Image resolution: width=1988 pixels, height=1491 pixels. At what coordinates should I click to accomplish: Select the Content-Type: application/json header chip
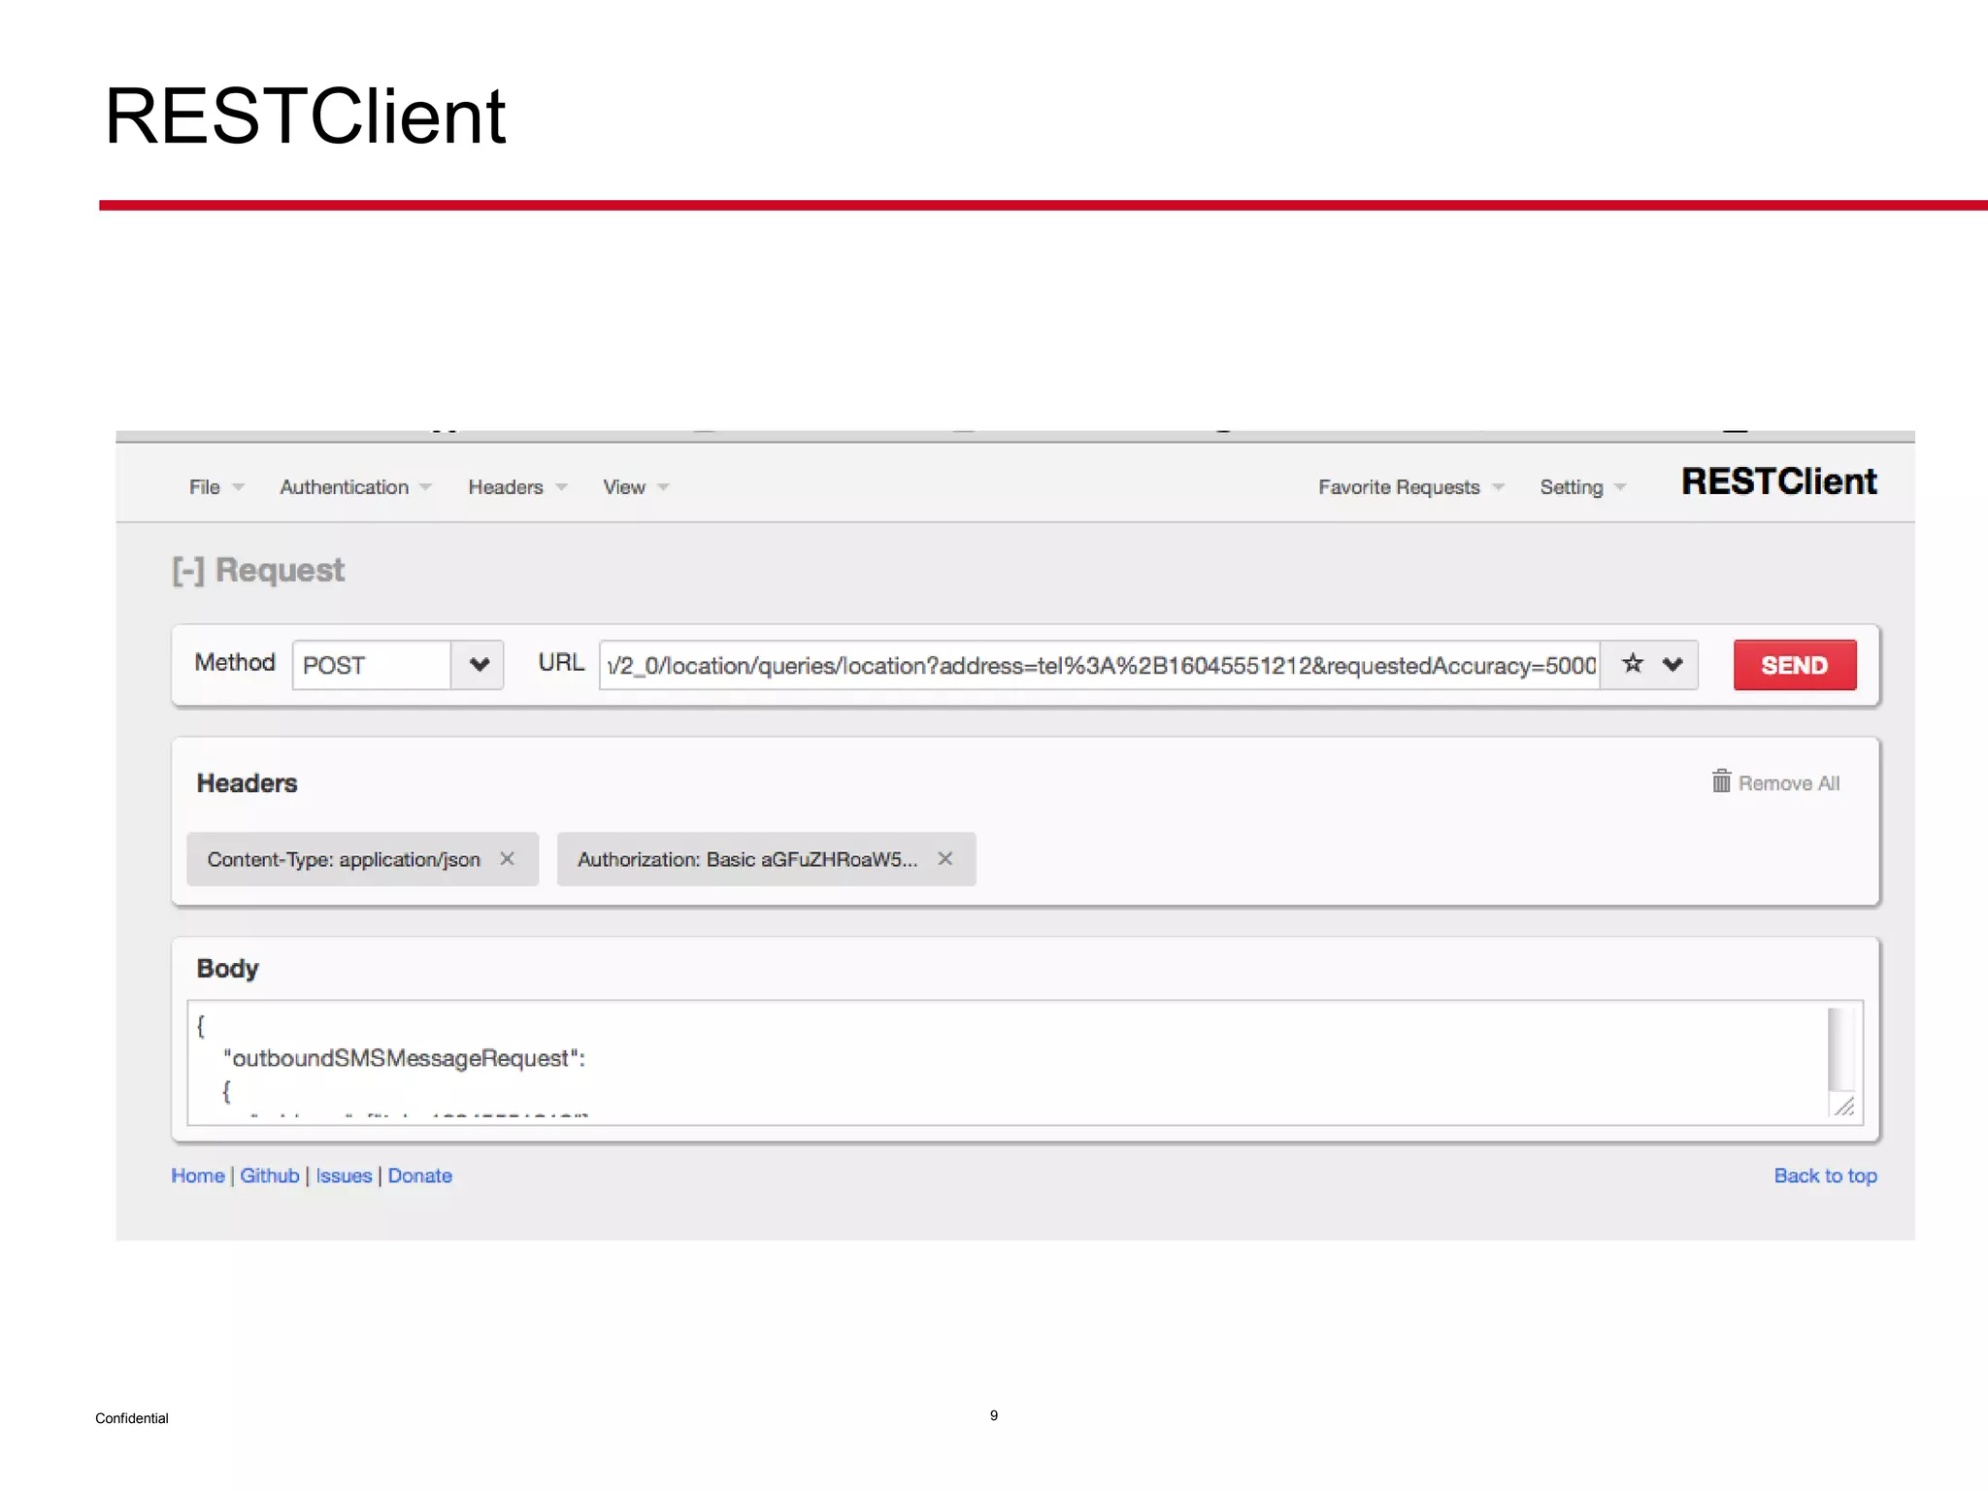click(x=362, y=859)
